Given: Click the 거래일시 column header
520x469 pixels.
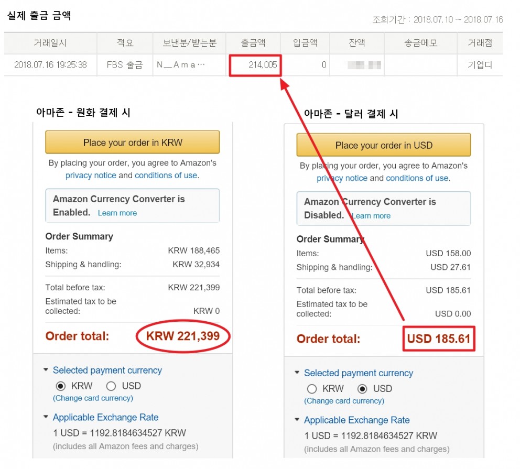Looking at the screenshot, I should coord(50,43).
